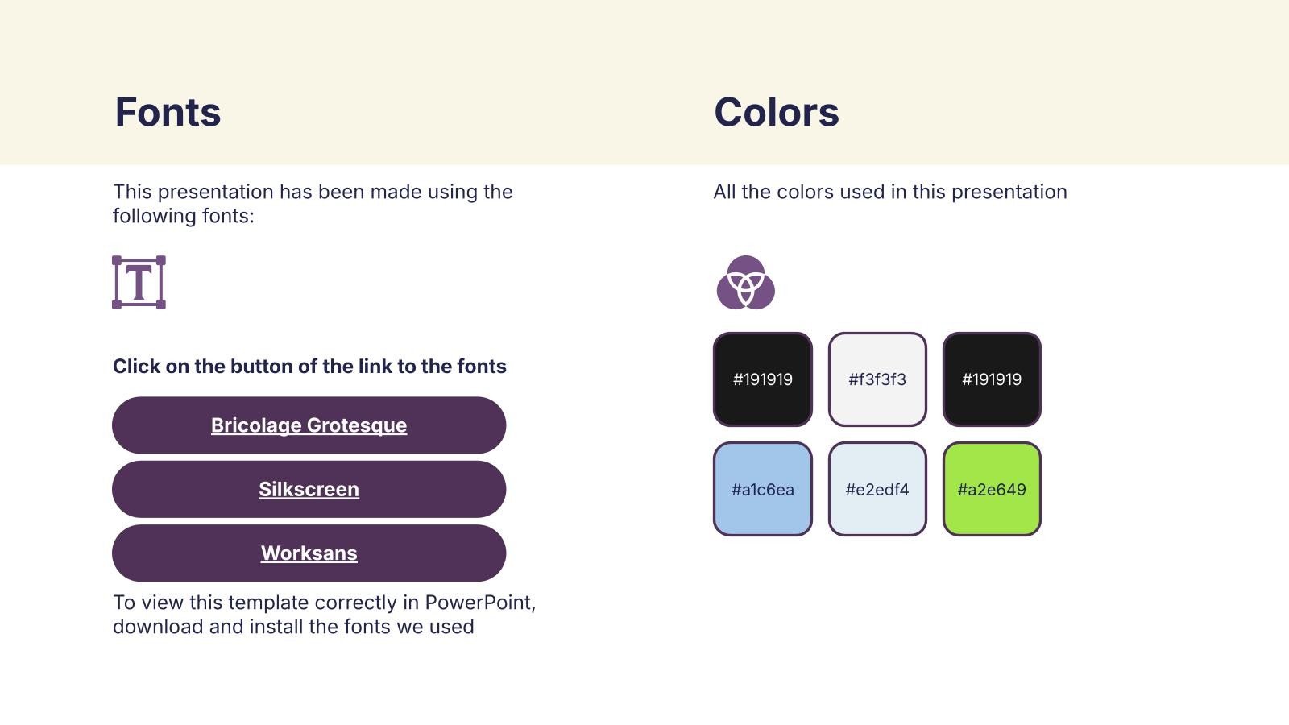Image resolution: width=1289 pixels, height=725 pixels.
Task: Click the top circle of the color icon
Action: (746, 267)
